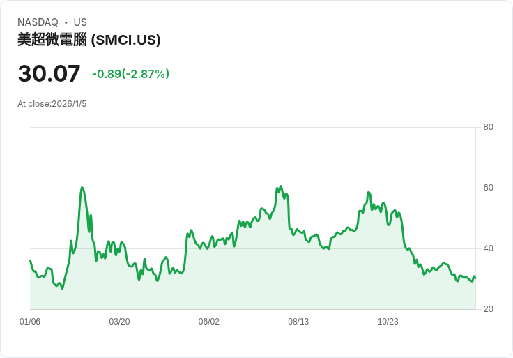
Task: Click the At close 2026/1/5 date text
Action: click(x=52, y=104)
